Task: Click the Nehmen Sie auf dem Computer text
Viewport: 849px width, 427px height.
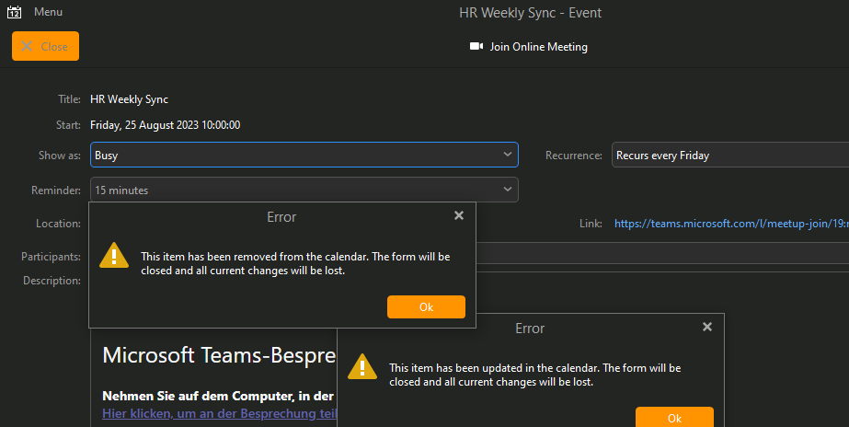Action: pyautogui.click(x=218, y=396)
